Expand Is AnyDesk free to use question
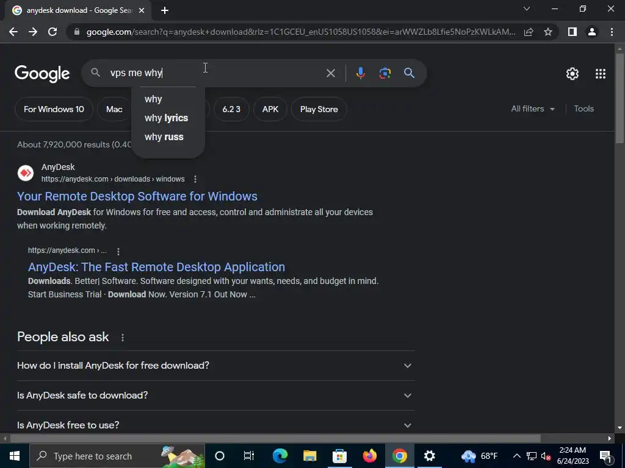The width and height of the screenshot is (625, 468). click(x=215, y=425)
